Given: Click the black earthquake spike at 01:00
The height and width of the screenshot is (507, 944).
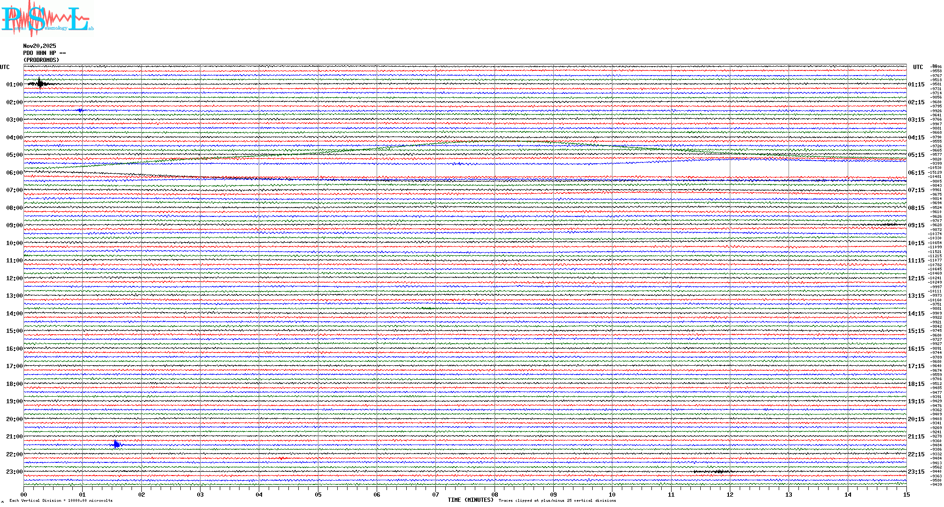Looking at the screenshot, I should [40, 84].
